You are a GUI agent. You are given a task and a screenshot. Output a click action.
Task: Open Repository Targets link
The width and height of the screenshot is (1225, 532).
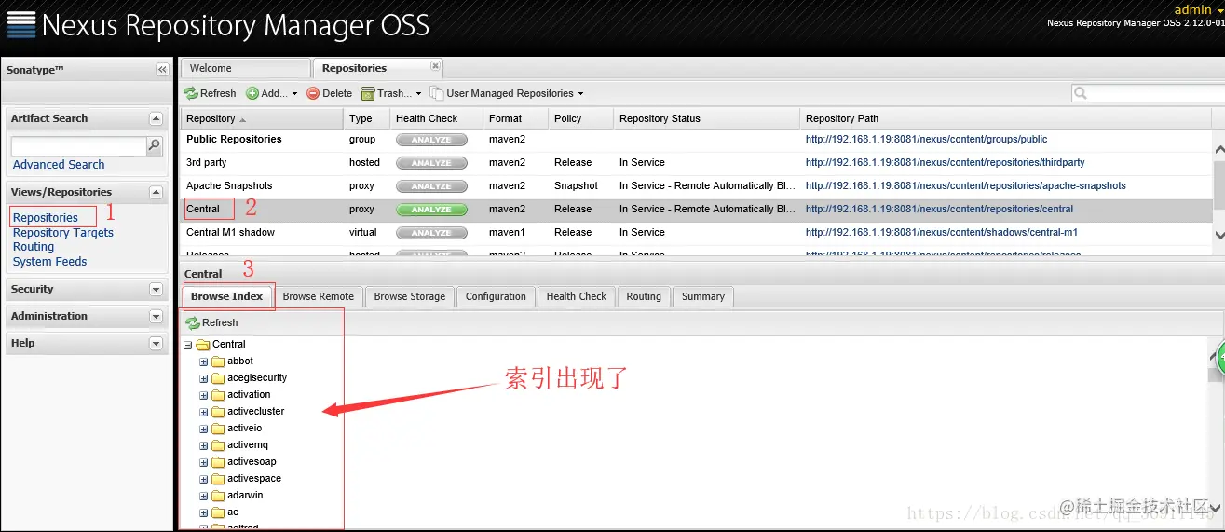pos(63,233)
